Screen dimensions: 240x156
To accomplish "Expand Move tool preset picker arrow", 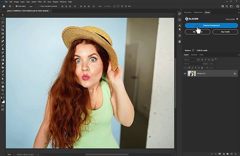I will click(x=13, y=6).
